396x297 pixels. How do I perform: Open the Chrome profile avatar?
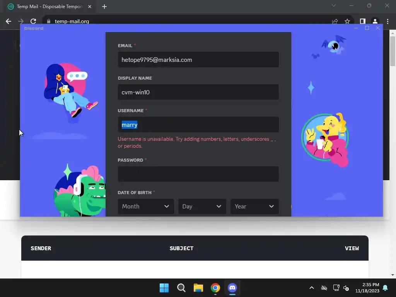point(375,21)
